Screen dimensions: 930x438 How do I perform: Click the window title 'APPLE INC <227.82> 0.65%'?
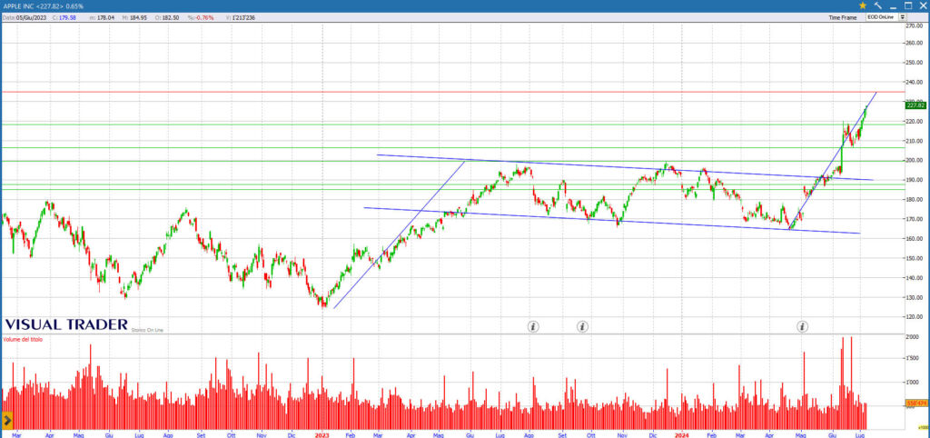click(44, 6)
